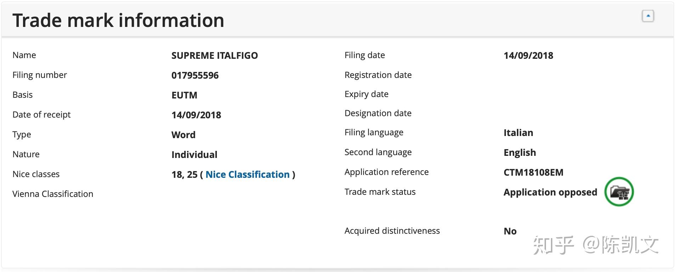Screen dimensions: 676x272
Task: Open the Nice Classification link
Action: (247, 174)
